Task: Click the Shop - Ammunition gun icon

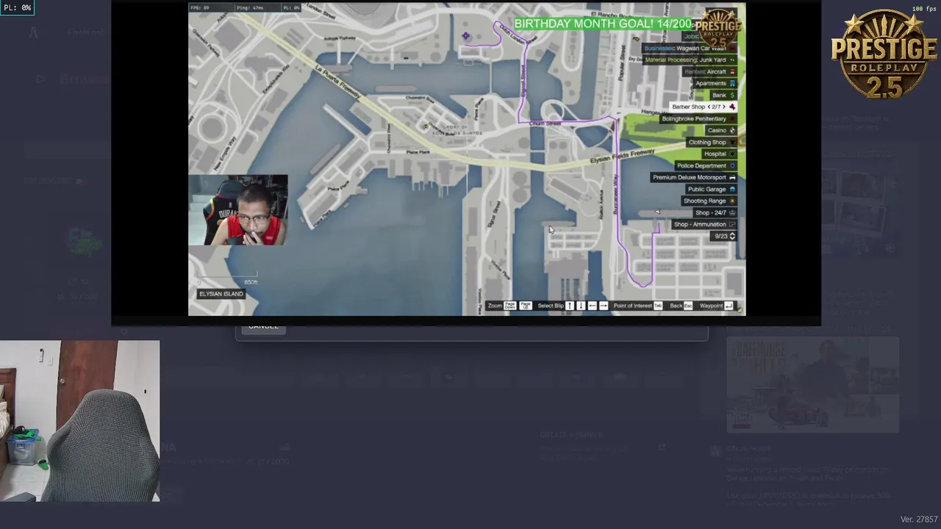Action: (732, 224)
